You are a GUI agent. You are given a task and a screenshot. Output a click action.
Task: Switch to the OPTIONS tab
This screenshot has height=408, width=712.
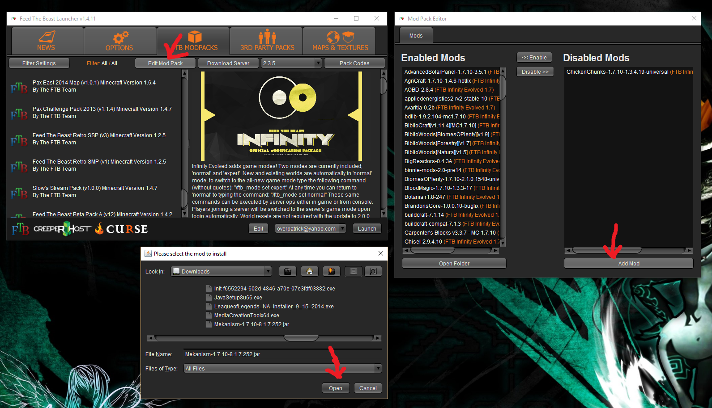point(120,41)
